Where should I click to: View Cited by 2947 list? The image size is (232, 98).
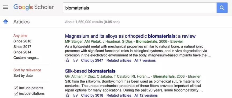point(92,60)
